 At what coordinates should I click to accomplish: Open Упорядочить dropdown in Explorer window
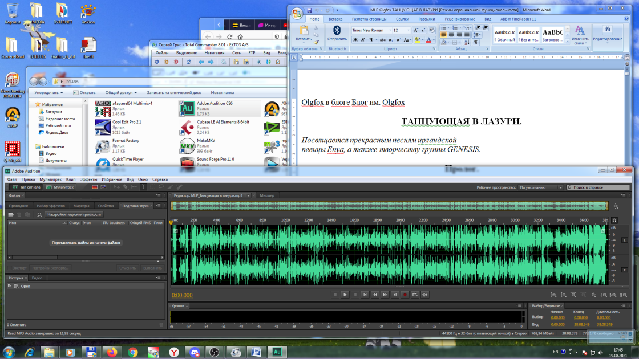tap(48, 93)
